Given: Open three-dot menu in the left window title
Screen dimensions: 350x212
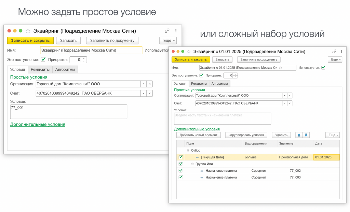Looking at the screenshot, I should [176, 31].
